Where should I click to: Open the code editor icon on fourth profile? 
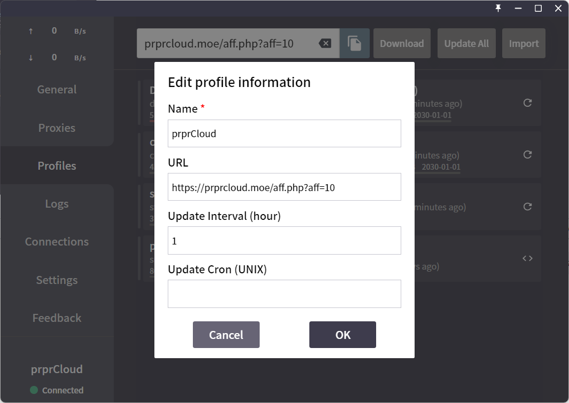tap(527, 258)
